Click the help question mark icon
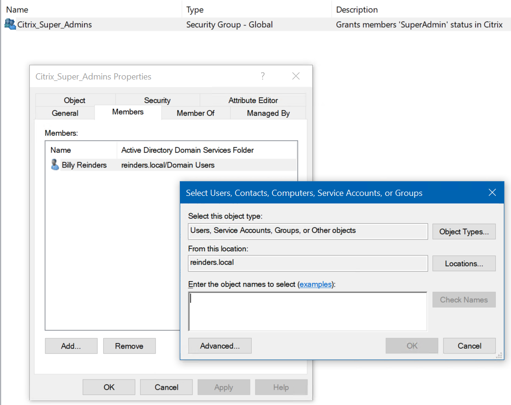Viewport: 511px width, 405px height. [x=263, y=76]
